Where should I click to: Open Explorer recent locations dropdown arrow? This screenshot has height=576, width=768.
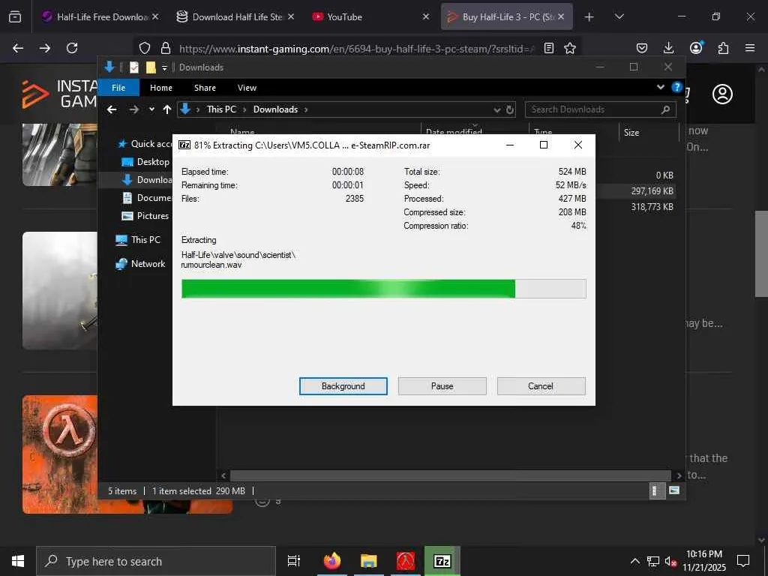pos(151,109)
